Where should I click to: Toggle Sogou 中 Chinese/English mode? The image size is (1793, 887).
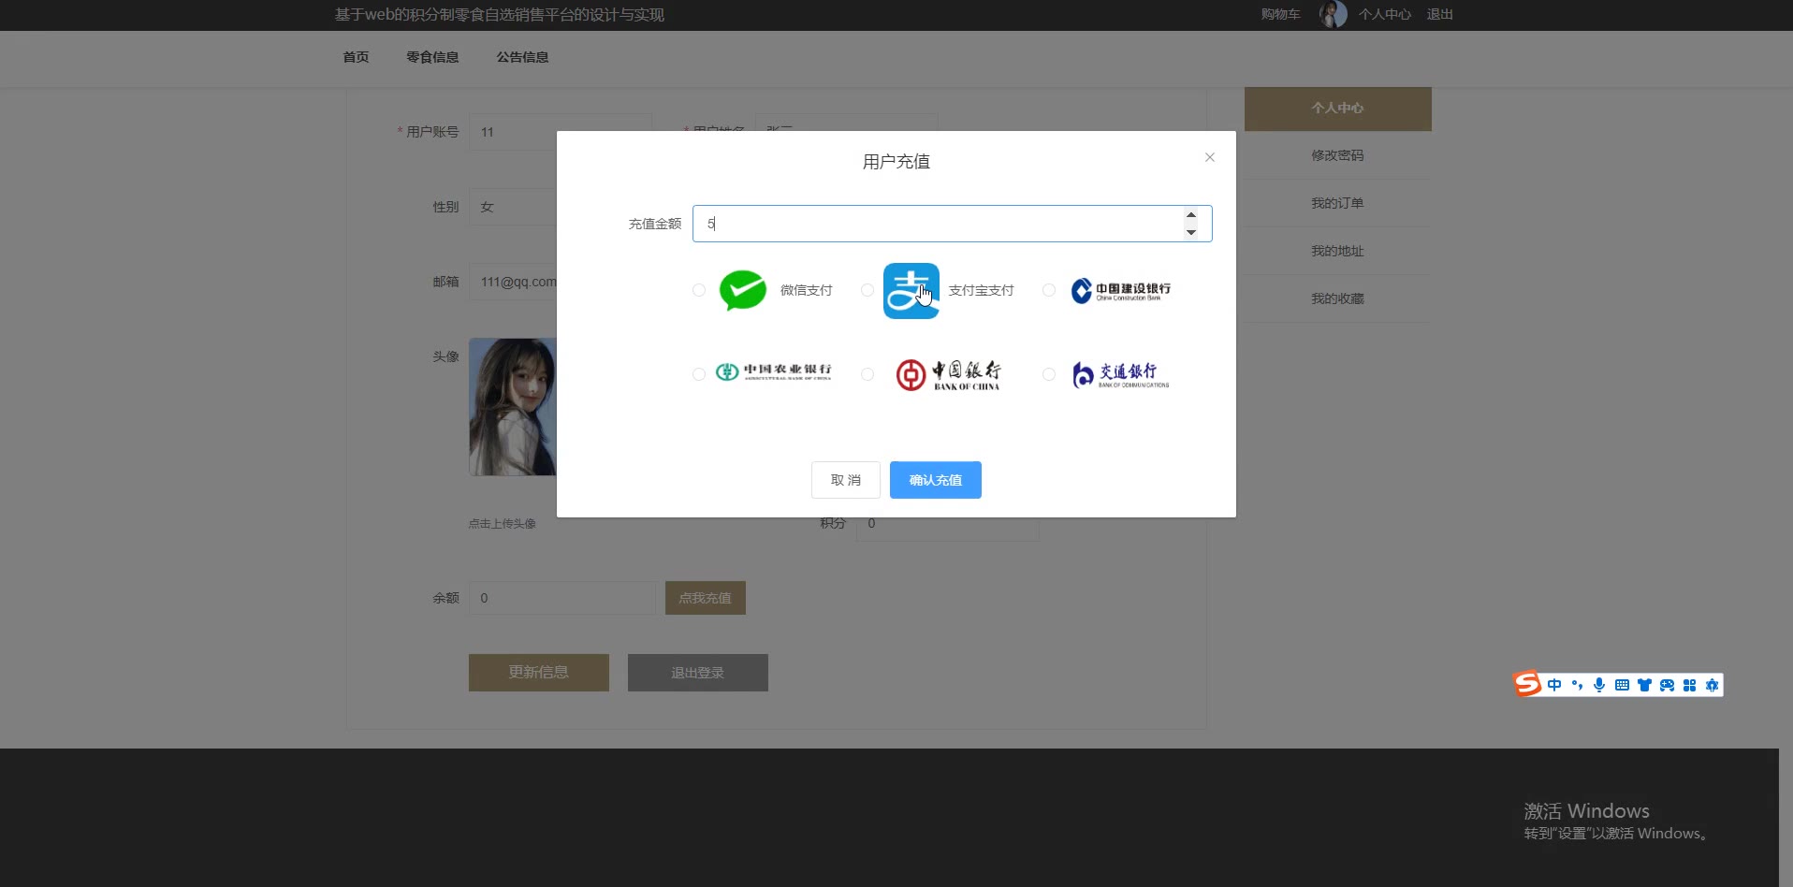[1554, 685]
